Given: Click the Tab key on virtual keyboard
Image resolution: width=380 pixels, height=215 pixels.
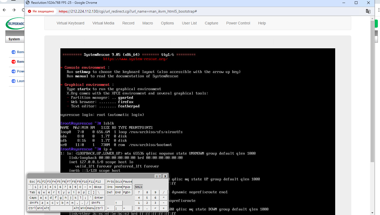Looking at the screenshot, I should [x=32, y=192].
